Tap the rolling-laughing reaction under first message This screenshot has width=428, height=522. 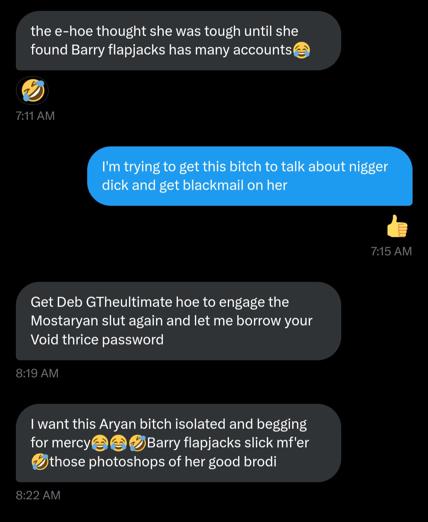click(32, 91)
